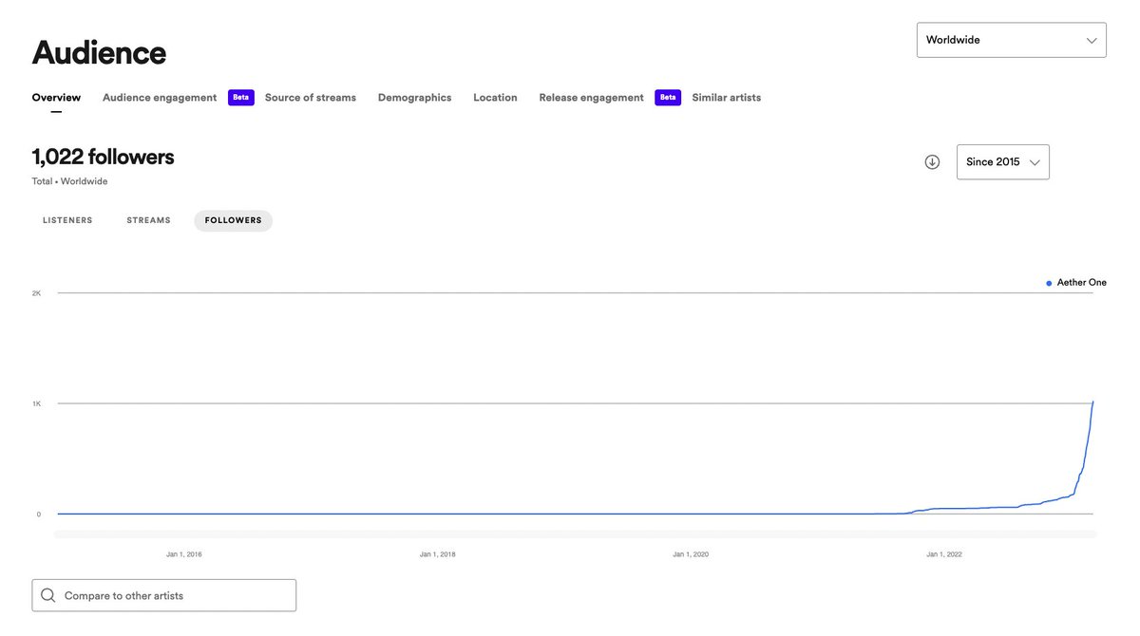Expand the Worldwide dropdown chevron

tap(1092, 40)
